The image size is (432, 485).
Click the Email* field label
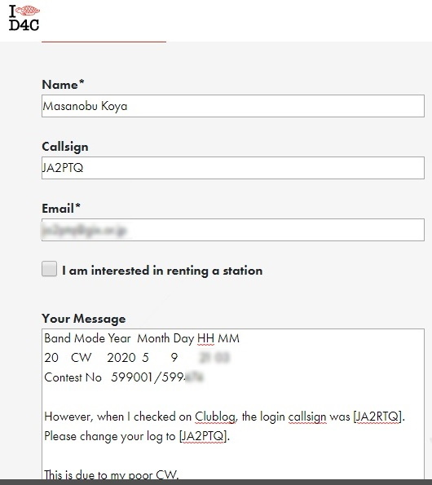coord(61,208)
